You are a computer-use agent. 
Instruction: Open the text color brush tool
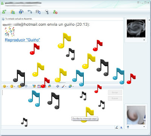pos(63,86)
